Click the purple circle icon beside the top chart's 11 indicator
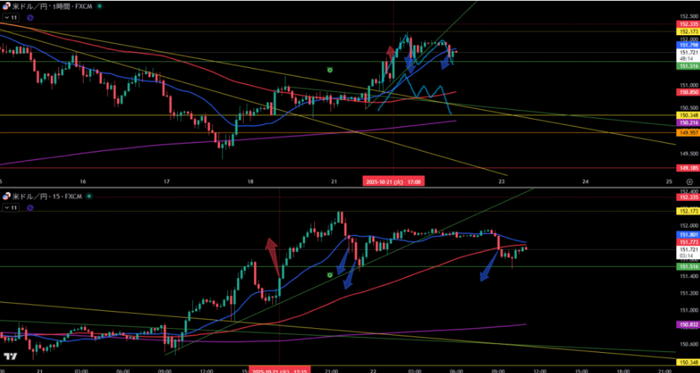Viewport: 700px width, 373px height. (29, 16)
